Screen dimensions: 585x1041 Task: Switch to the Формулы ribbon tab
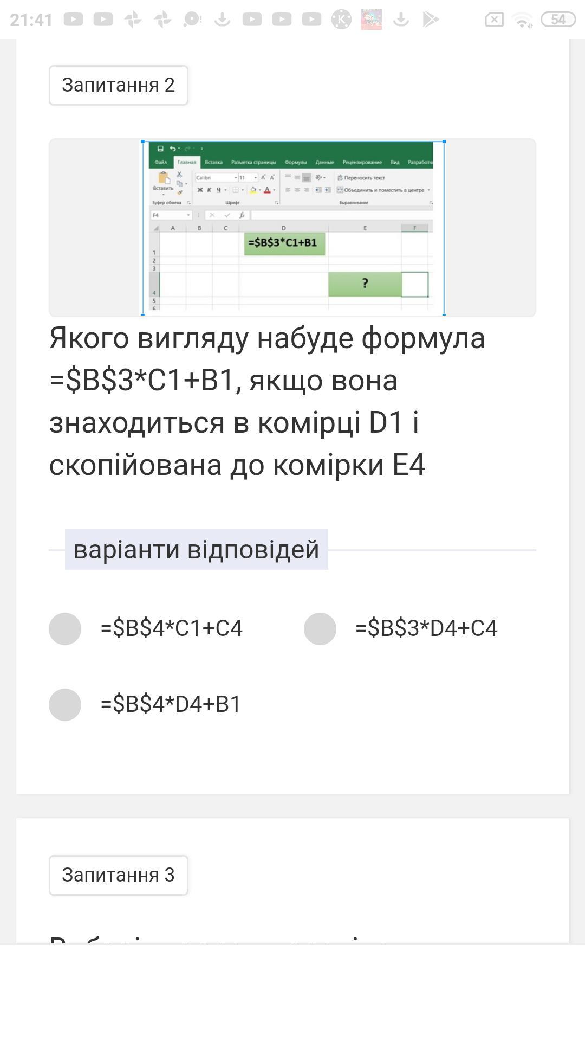point(295,162)
